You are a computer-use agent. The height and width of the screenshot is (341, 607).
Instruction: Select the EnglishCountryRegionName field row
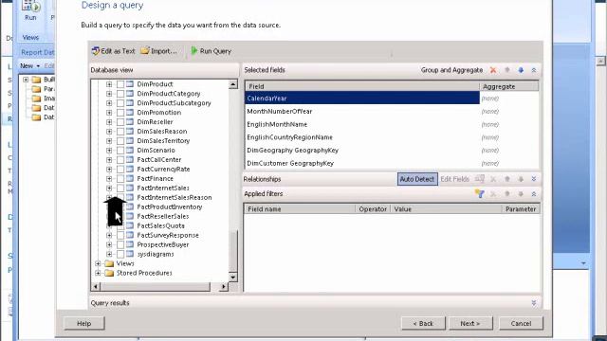(362, 137)
